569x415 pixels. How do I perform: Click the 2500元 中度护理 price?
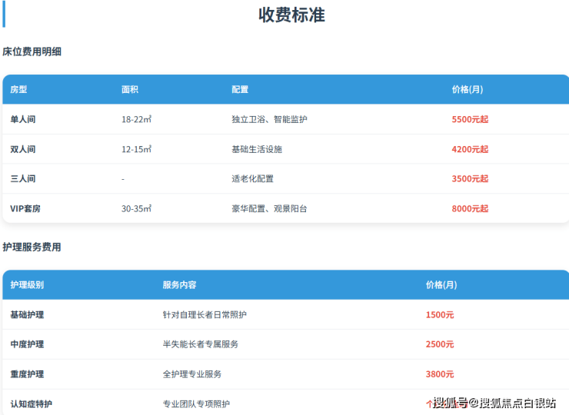[x=440, y=344]
